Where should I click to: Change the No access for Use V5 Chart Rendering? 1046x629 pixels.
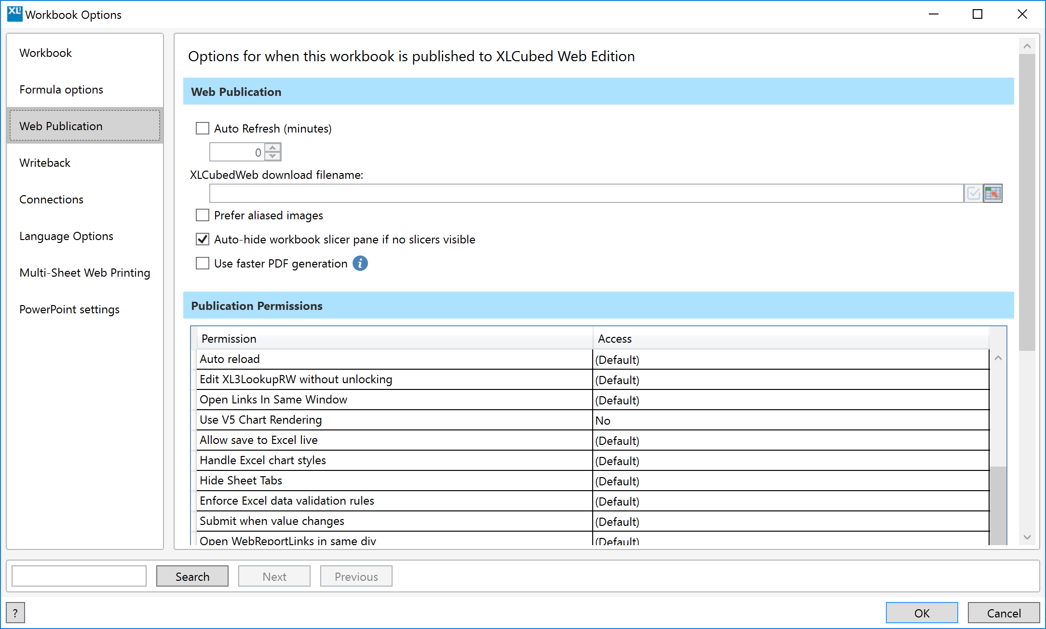[x=791, y=420]
